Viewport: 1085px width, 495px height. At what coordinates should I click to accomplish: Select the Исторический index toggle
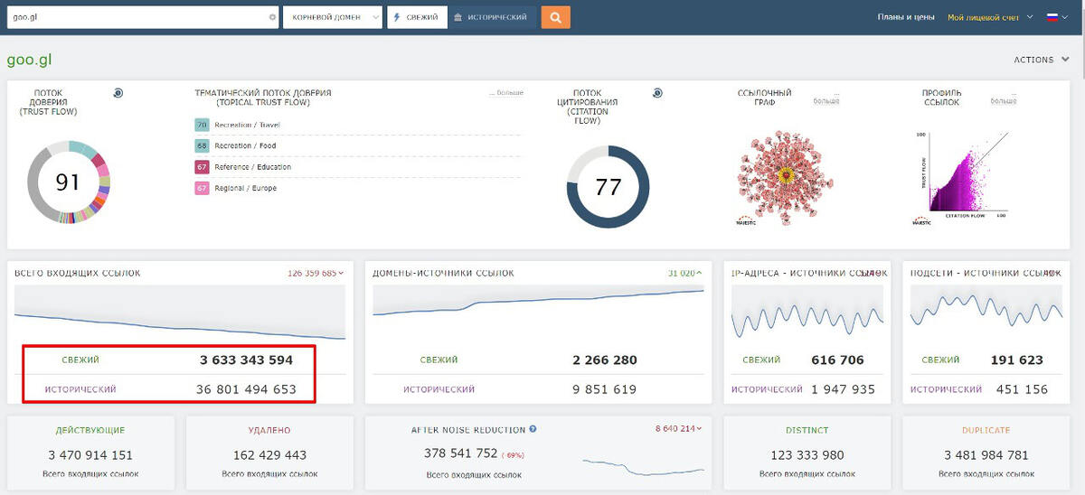click(491, 17)
